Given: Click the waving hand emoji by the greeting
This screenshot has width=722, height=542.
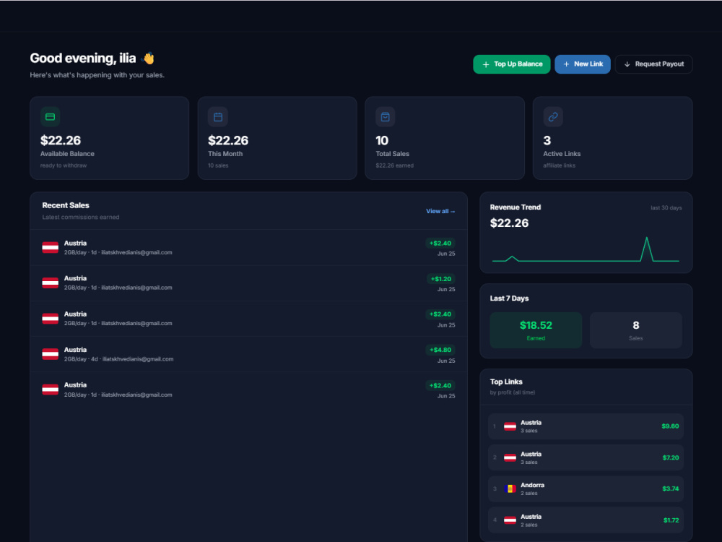Looking at the screenshot, I should click(148, 59).
